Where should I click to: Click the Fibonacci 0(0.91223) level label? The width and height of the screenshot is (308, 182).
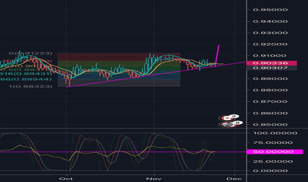[31, 53]
